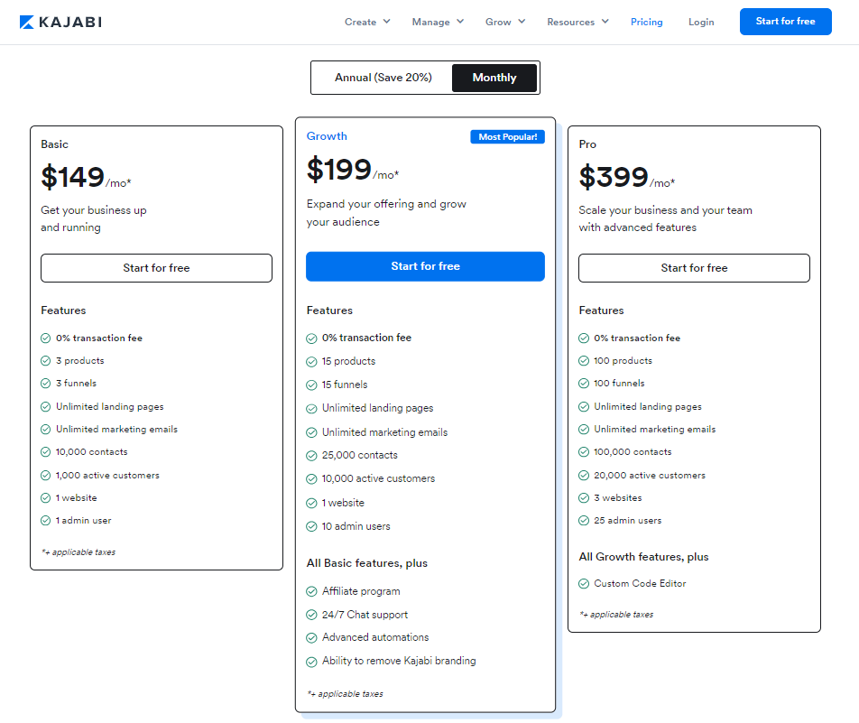Click checkmark beside Advanced automations
Screen dimensions: 859x723
pos(311,638)
